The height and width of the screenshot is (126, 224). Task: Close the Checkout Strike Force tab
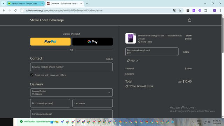pyautogui.click(x=81, y=3)
